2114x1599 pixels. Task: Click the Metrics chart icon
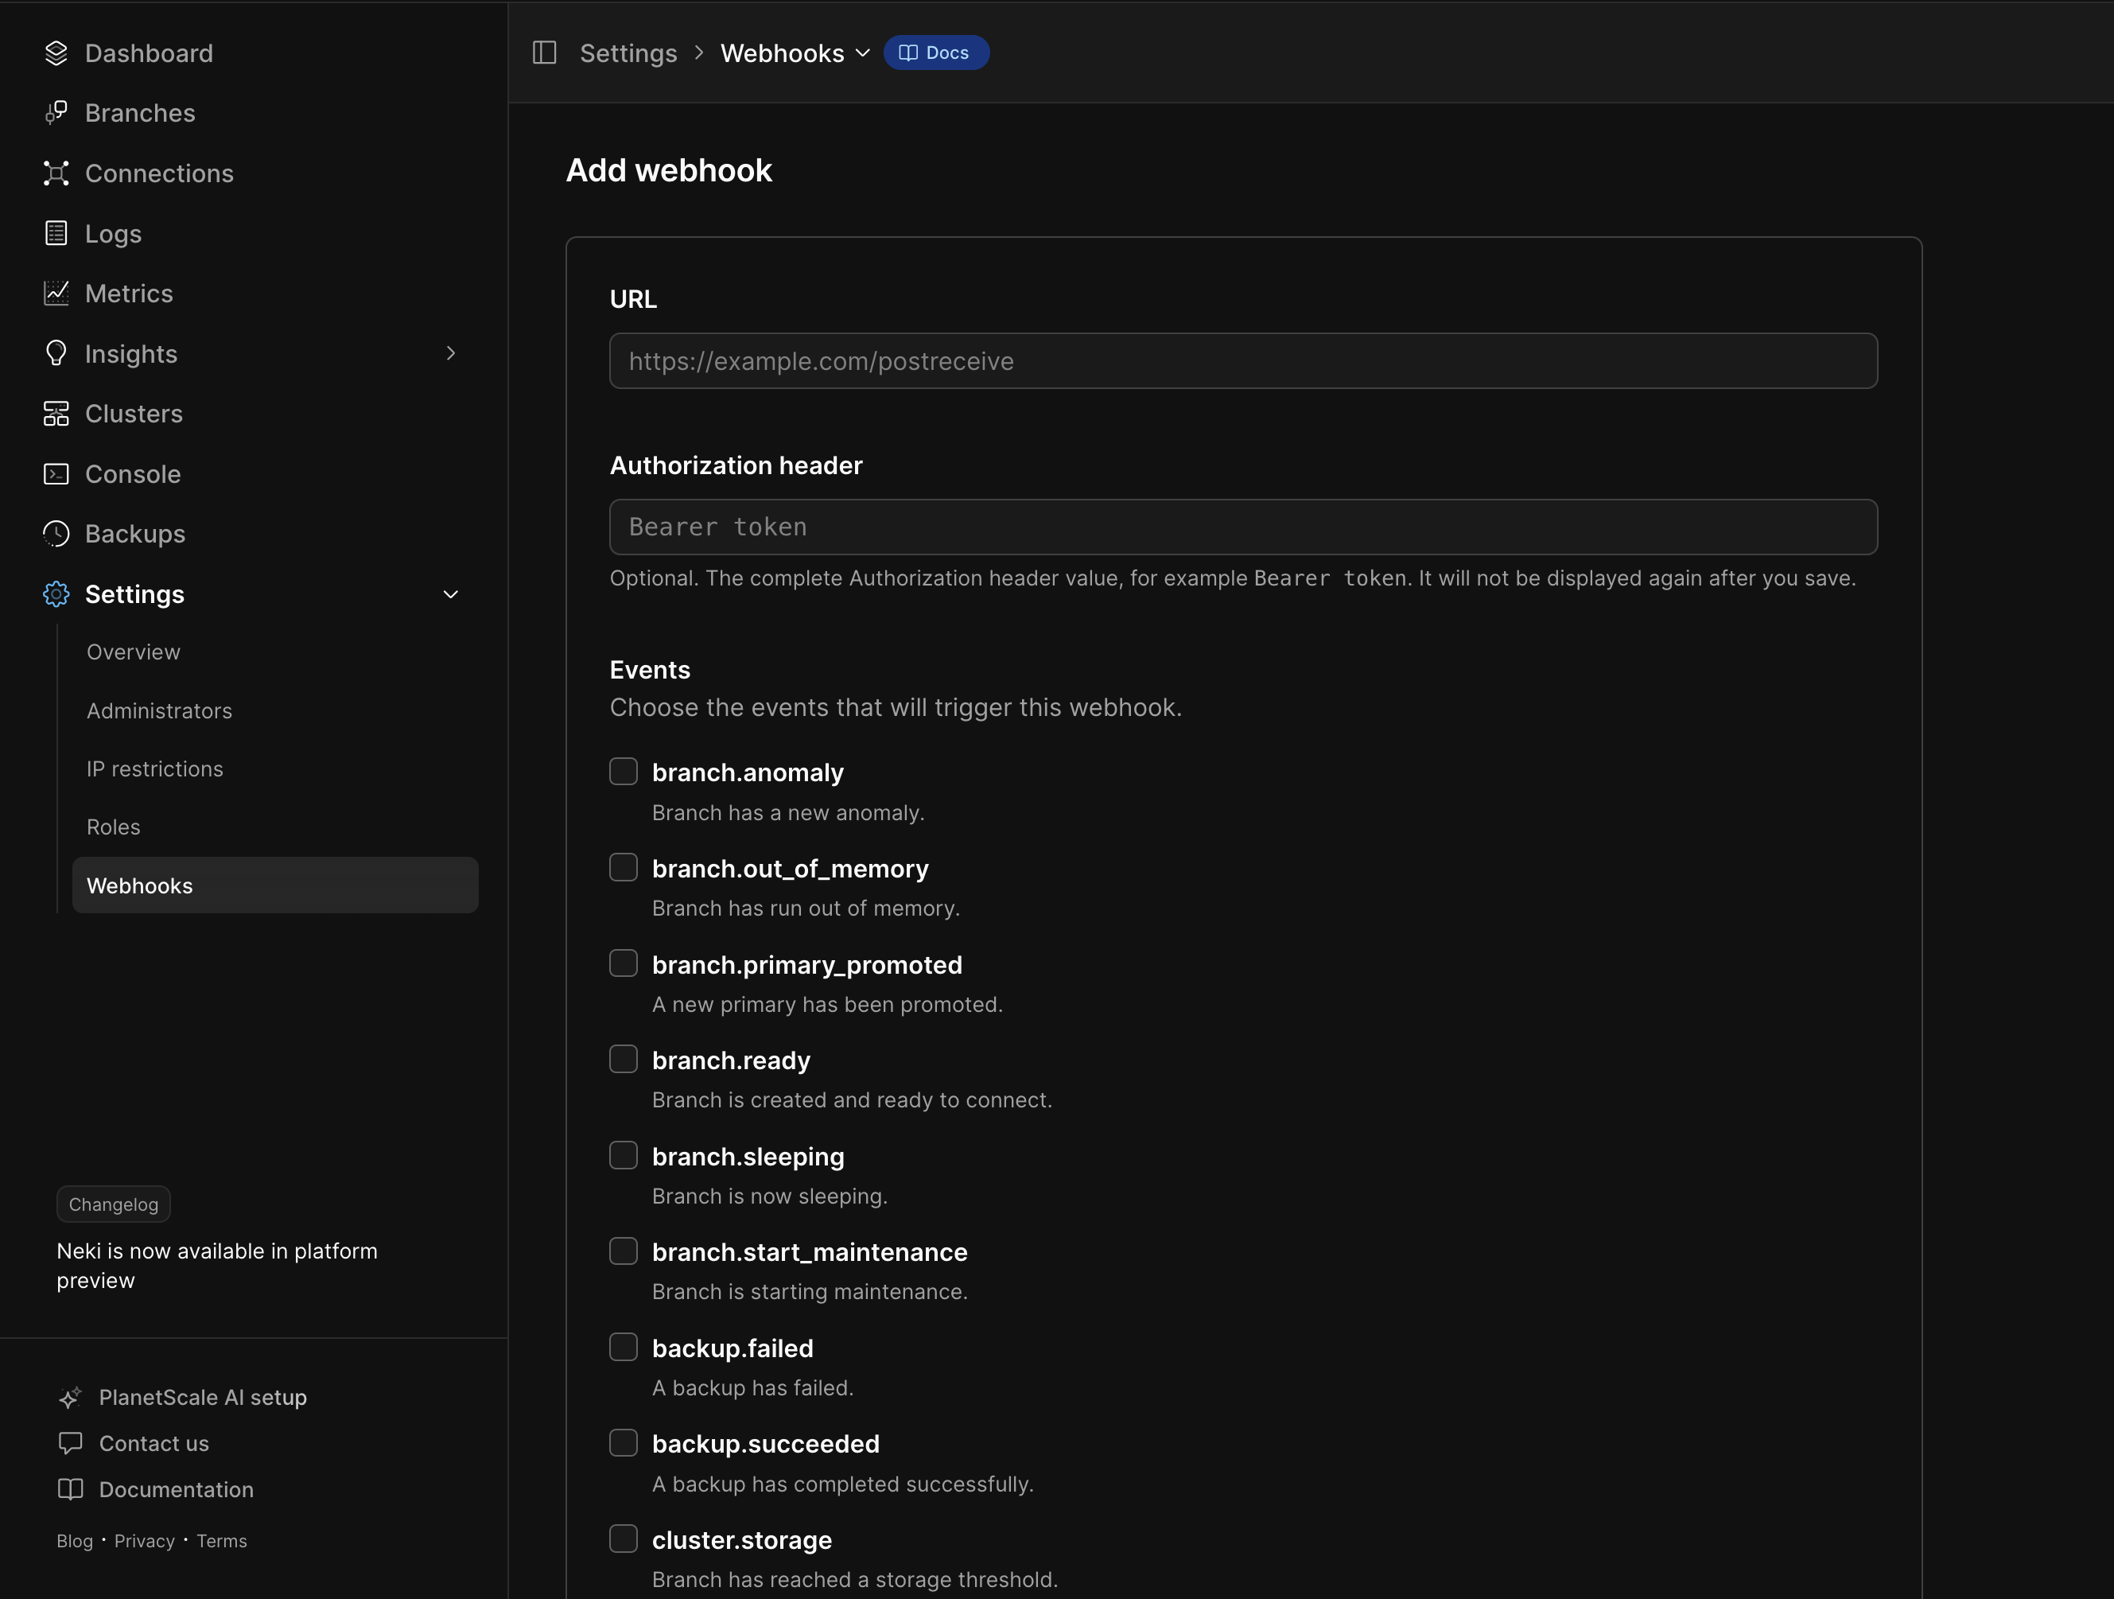point(56,294)
